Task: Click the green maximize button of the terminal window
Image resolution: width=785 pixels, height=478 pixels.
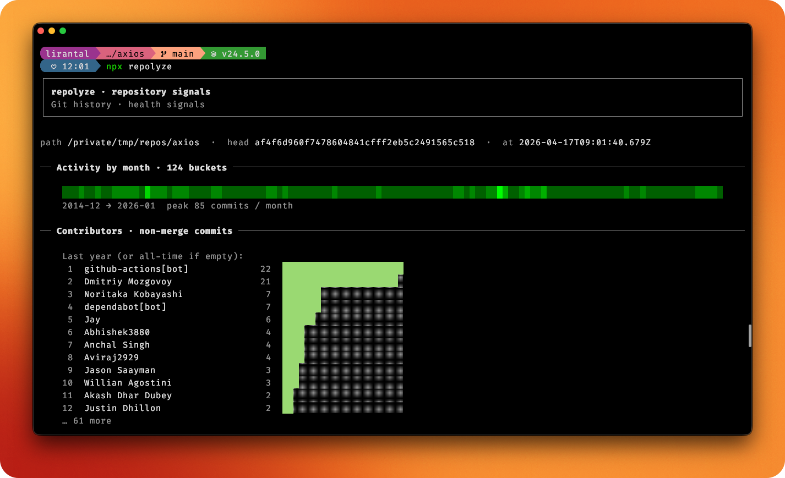Action: [x=63, y=31]
